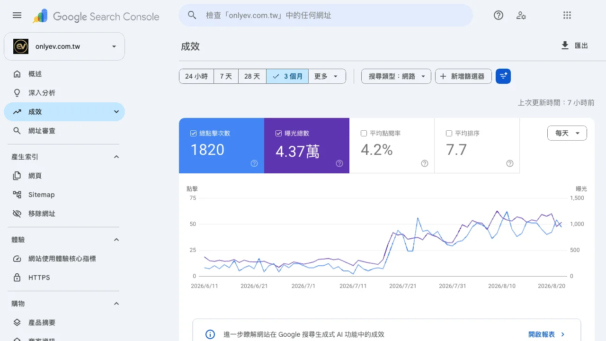Click the 1820 total clicks value

coord(207,150)
